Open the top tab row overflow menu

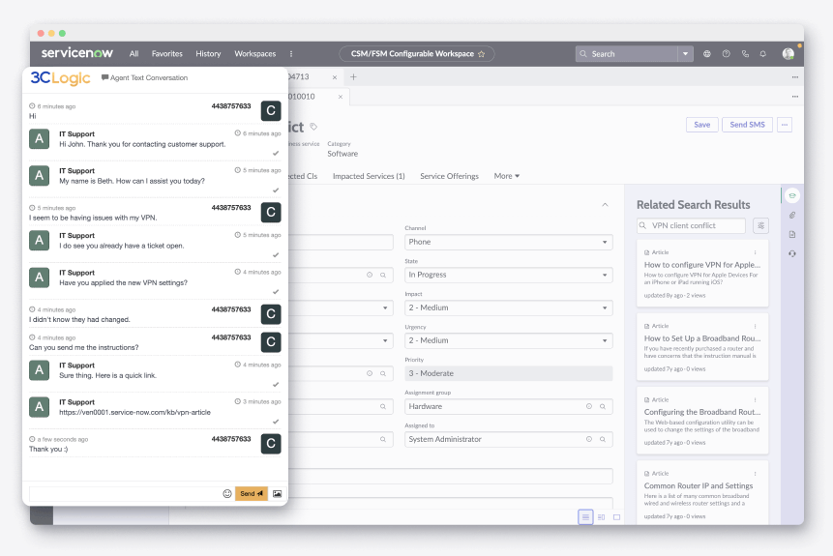(794, 77)
